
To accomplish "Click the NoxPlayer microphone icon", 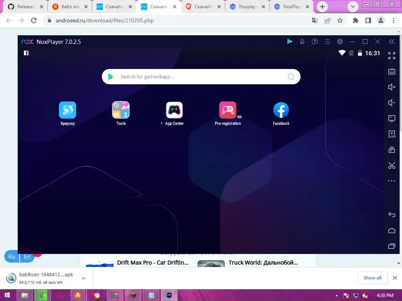I will [302, 42].
